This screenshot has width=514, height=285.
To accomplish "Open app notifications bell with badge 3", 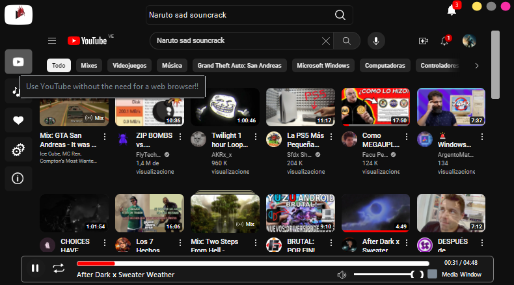I will coord(452,10).
